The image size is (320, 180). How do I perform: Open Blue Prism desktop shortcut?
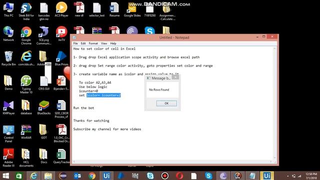tap(61, 58)
